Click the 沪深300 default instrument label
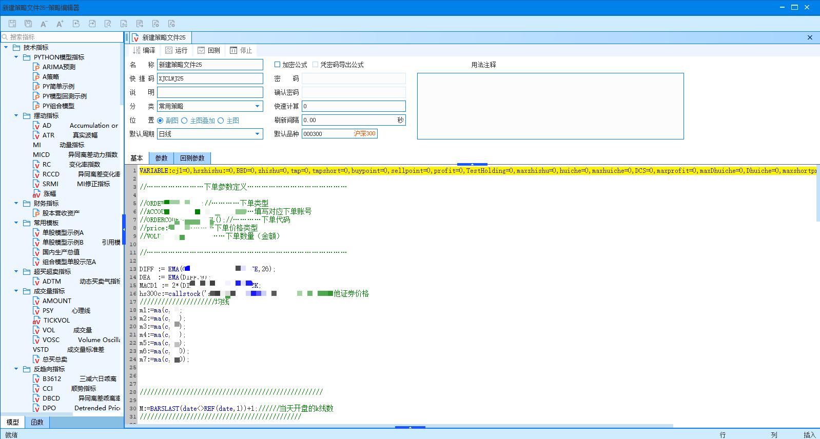Screen dimensions: 820x439 pyautogui.click(x=364, y=134)
